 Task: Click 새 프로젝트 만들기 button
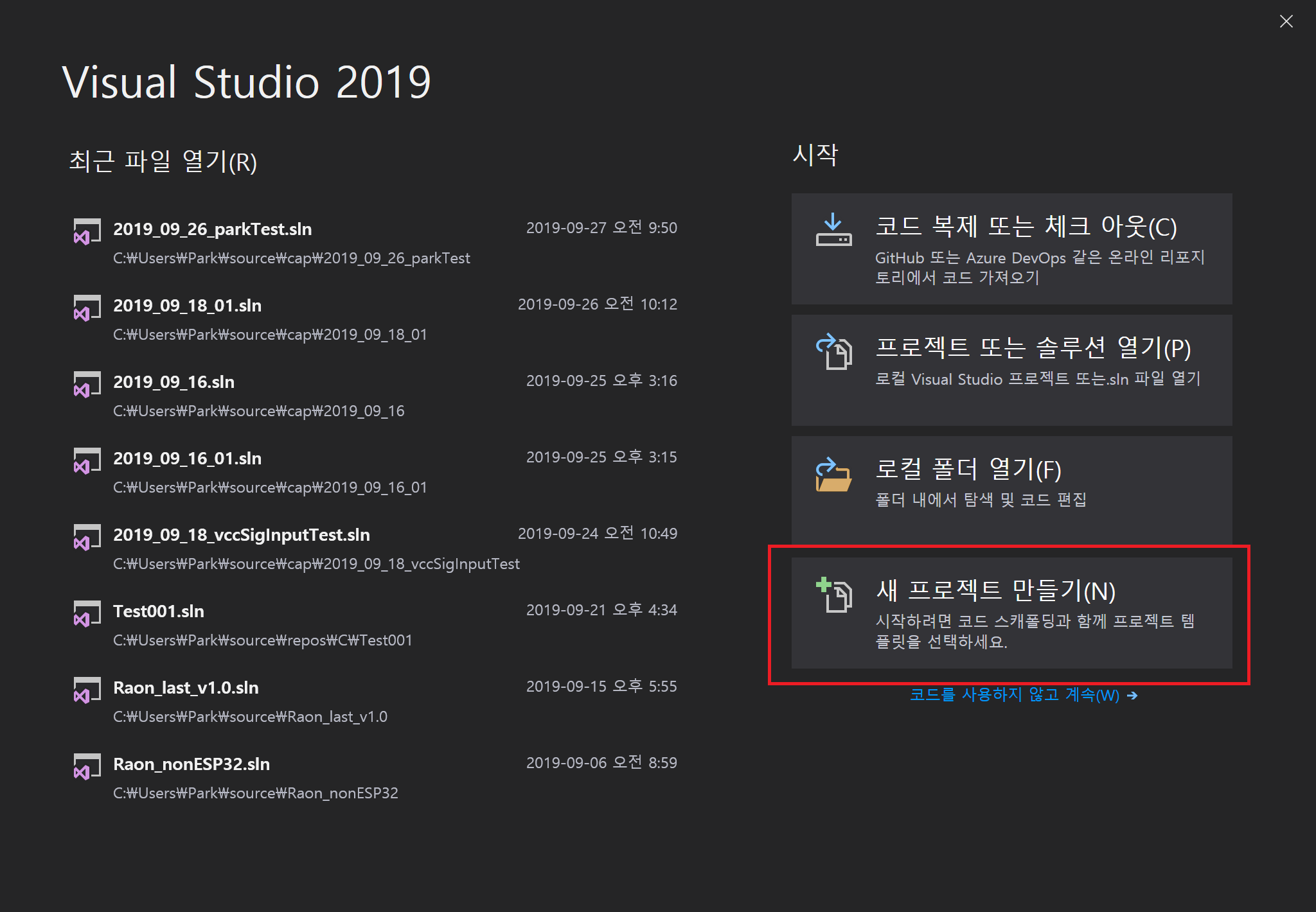(x=1011, y=613)
